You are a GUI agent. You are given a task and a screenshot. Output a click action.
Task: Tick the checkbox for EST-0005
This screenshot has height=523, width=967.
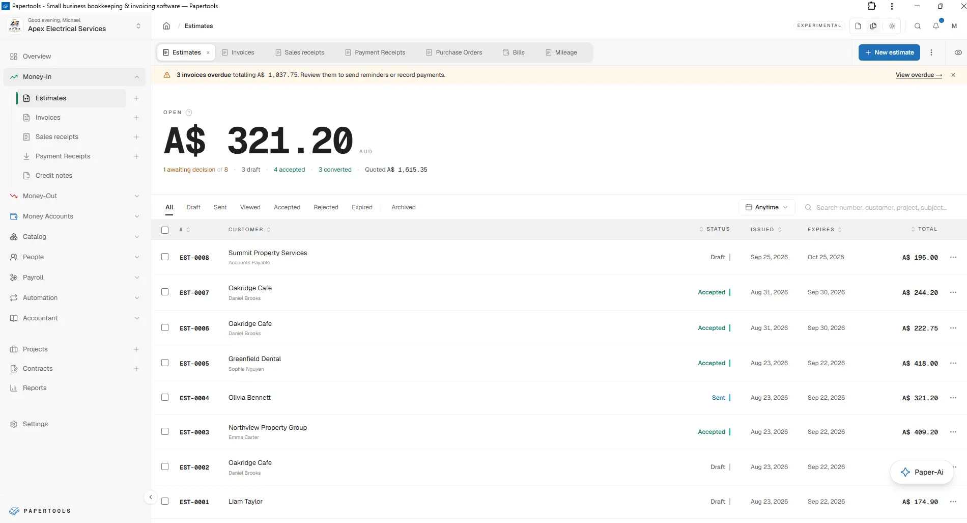pyautogui.click(x=165, y=363)
